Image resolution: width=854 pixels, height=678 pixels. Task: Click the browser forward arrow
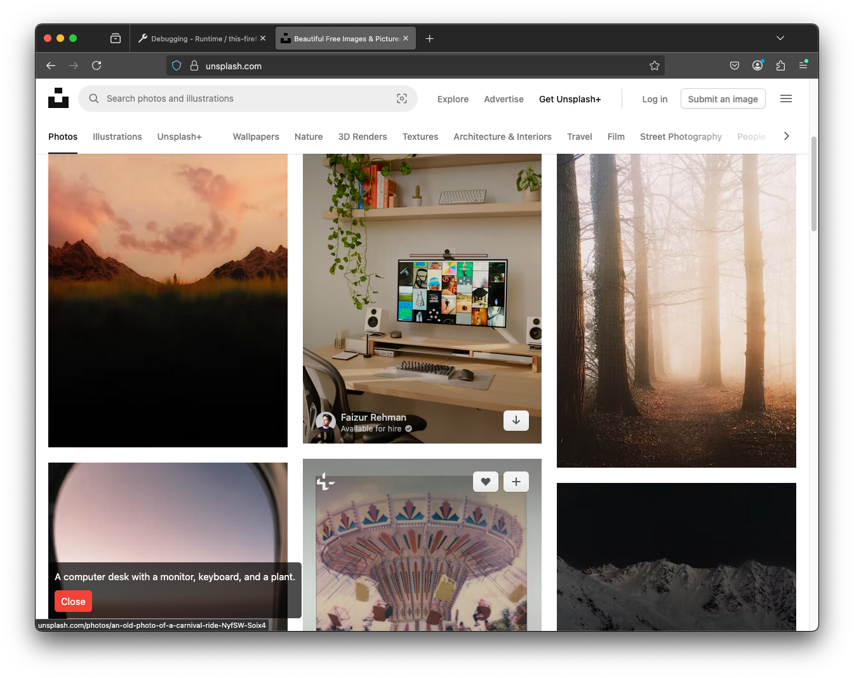(x=74, y=65)
